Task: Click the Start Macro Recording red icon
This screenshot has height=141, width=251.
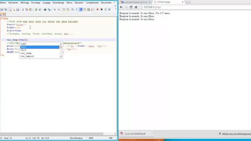Action: coord(98,9)
